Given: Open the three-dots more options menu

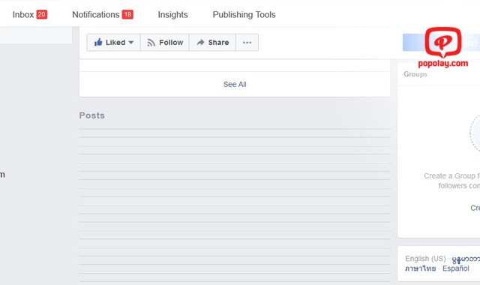Looking at the screenshot, I should 247,42.
